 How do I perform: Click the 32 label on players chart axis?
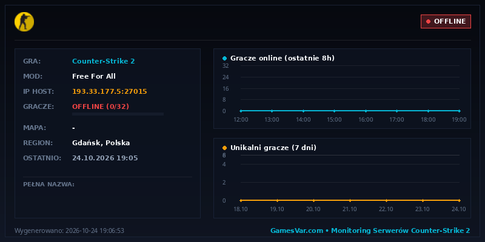point(226,66)
